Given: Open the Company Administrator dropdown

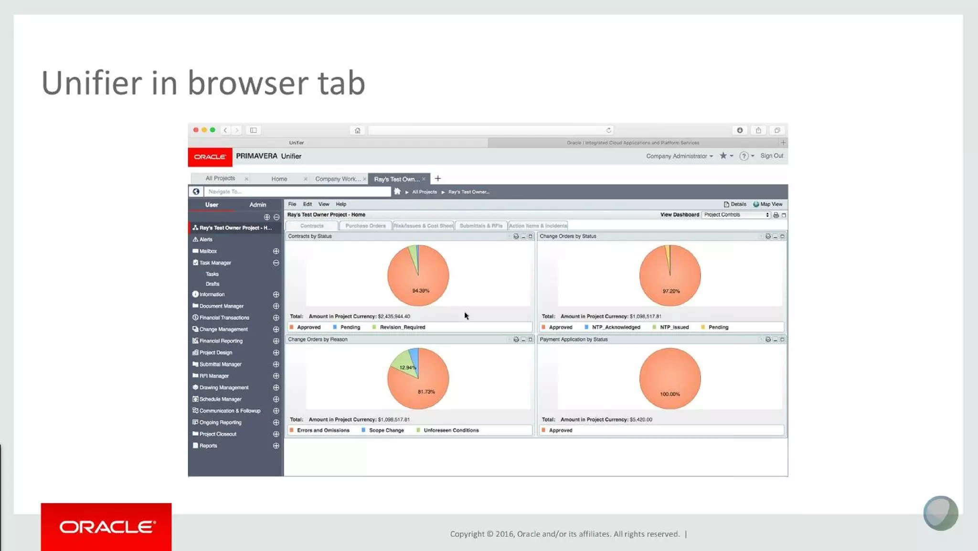Looking at the screenshot, I should pos(679,156).
